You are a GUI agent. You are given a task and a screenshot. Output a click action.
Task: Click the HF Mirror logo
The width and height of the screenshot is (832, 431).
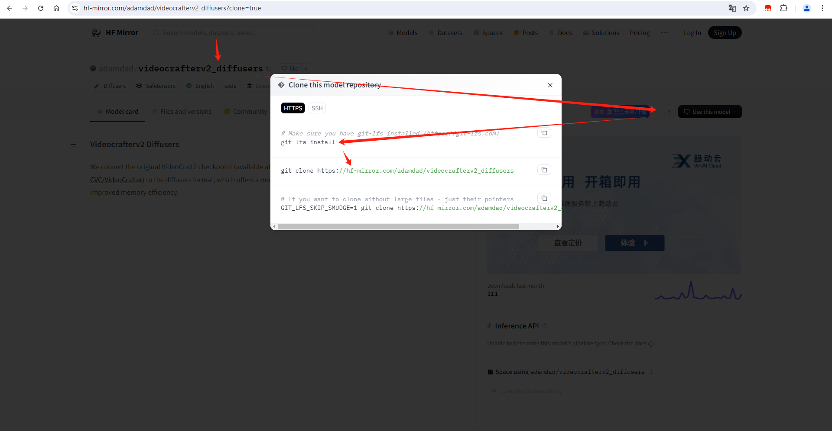point(115,33)
